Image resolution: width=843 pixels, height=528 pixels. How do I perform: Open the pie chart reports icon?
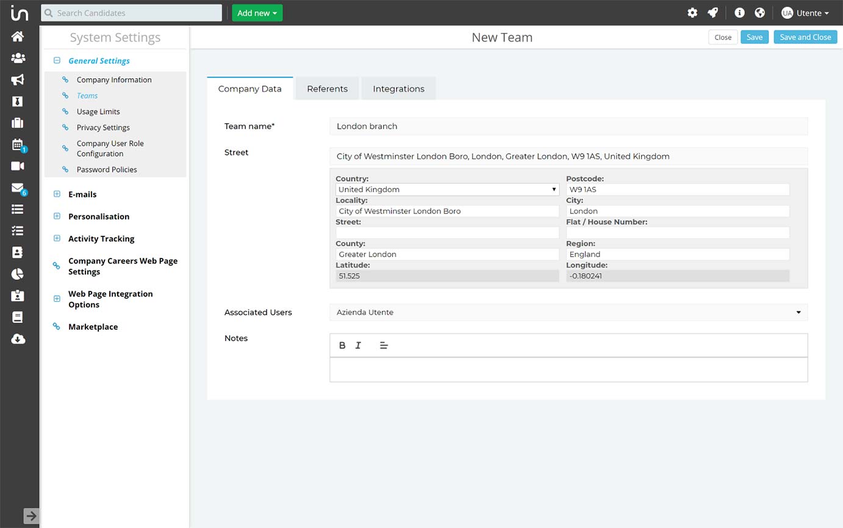click(18, 274)
